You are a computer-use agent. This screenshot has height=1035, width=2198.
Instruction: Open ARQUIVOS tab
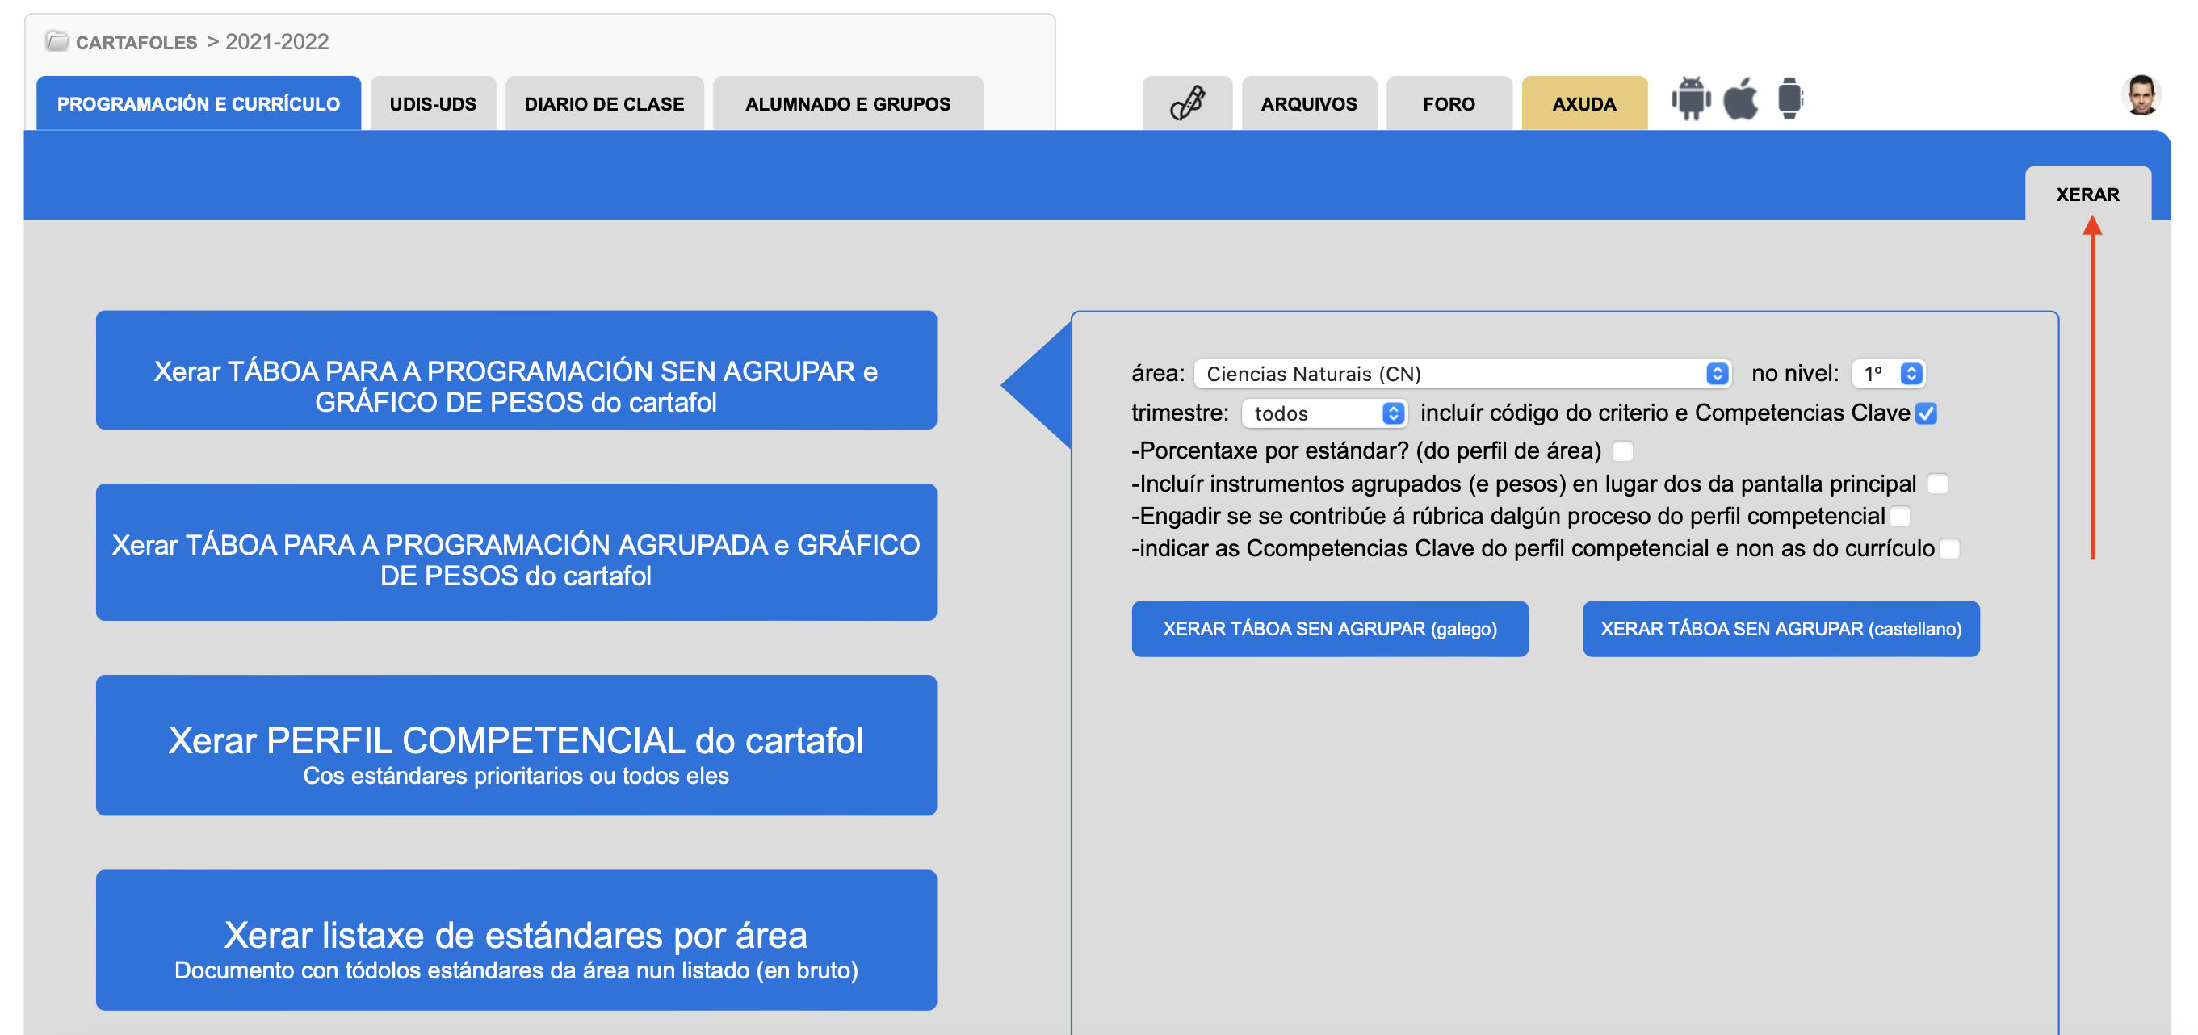coord(1309,103)
